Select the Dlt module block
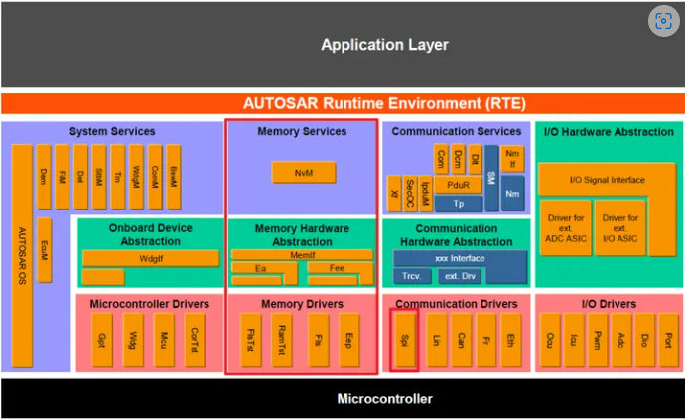Image resolution: width=687 pixels, height=420 pixels. 475,159
